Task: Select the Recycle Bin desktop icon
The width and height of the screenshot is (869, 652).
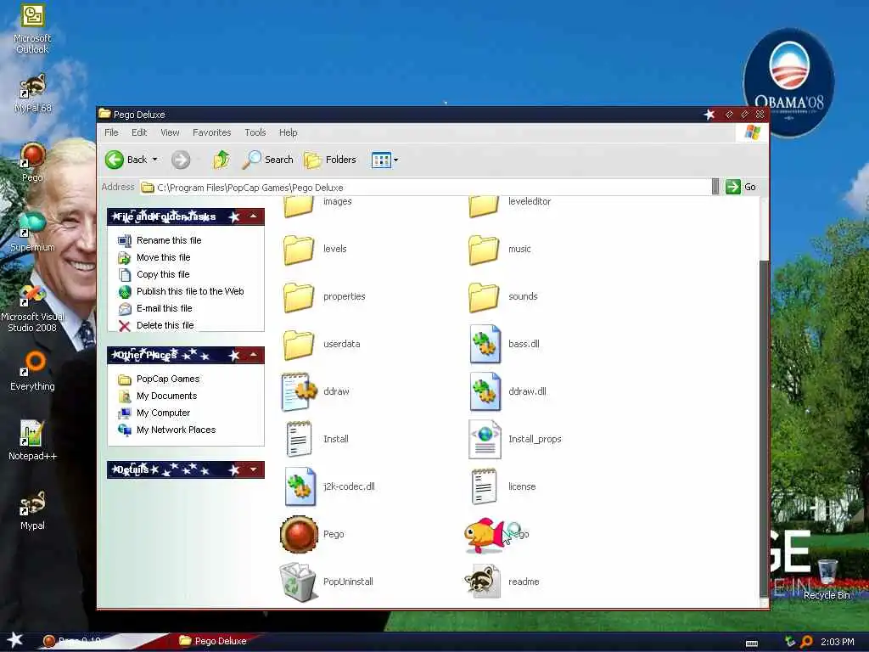Action: 827,579
